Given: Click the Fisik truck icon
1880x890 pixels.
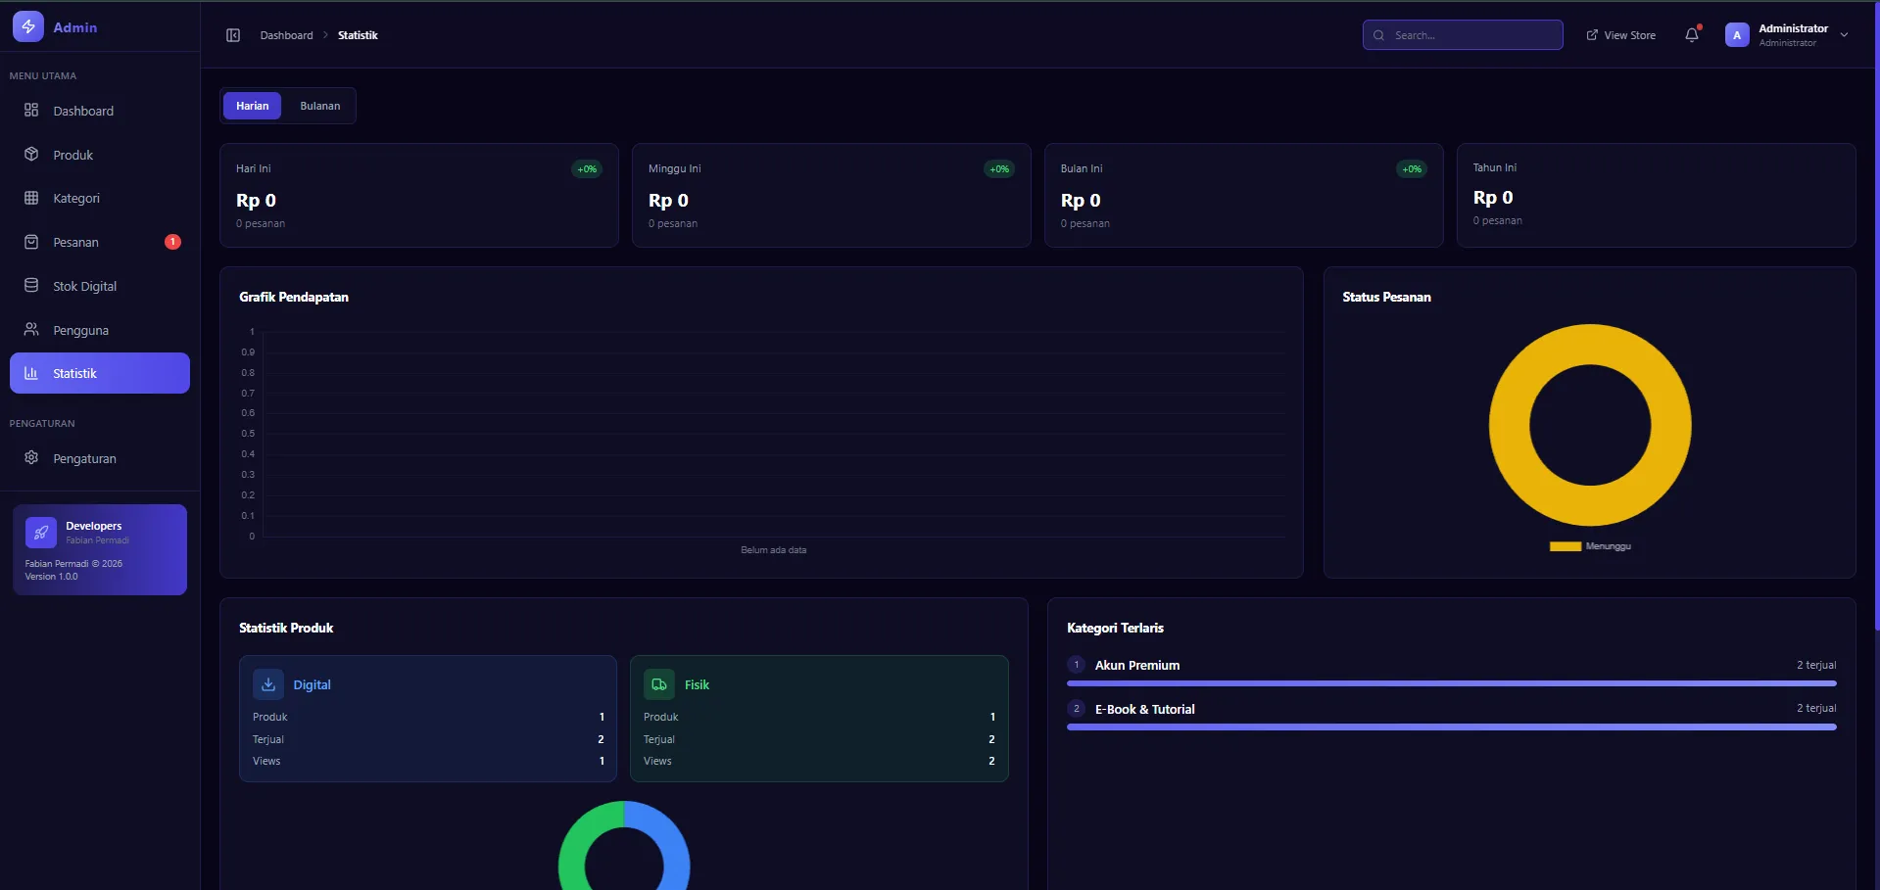Looking at the screenshot, I should click(659, 684).
